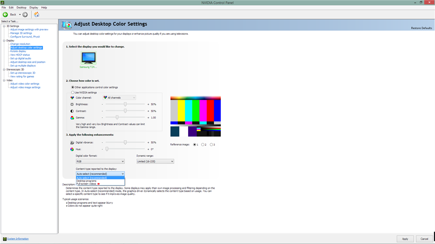Viewport: 435px width, 244px height.
Task: Click Restore Defaults
Action: [421, 28]
